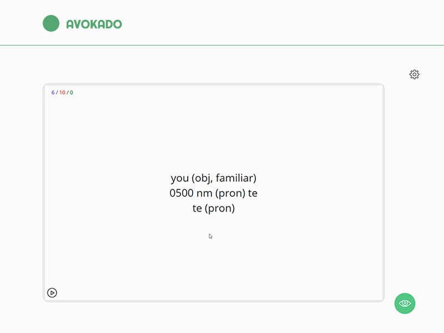Click the blue counter showing 6
This screenshot has width=444, height=333.
(x=53, y=93)
